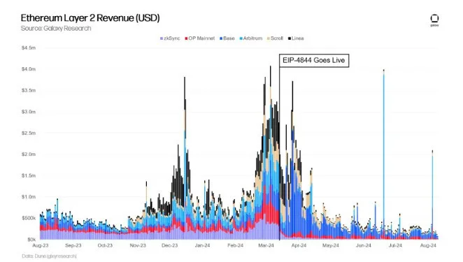The image size is (463, 262).
Task: Click the Mar-24 x-axis label
Action: coord(266,245)
